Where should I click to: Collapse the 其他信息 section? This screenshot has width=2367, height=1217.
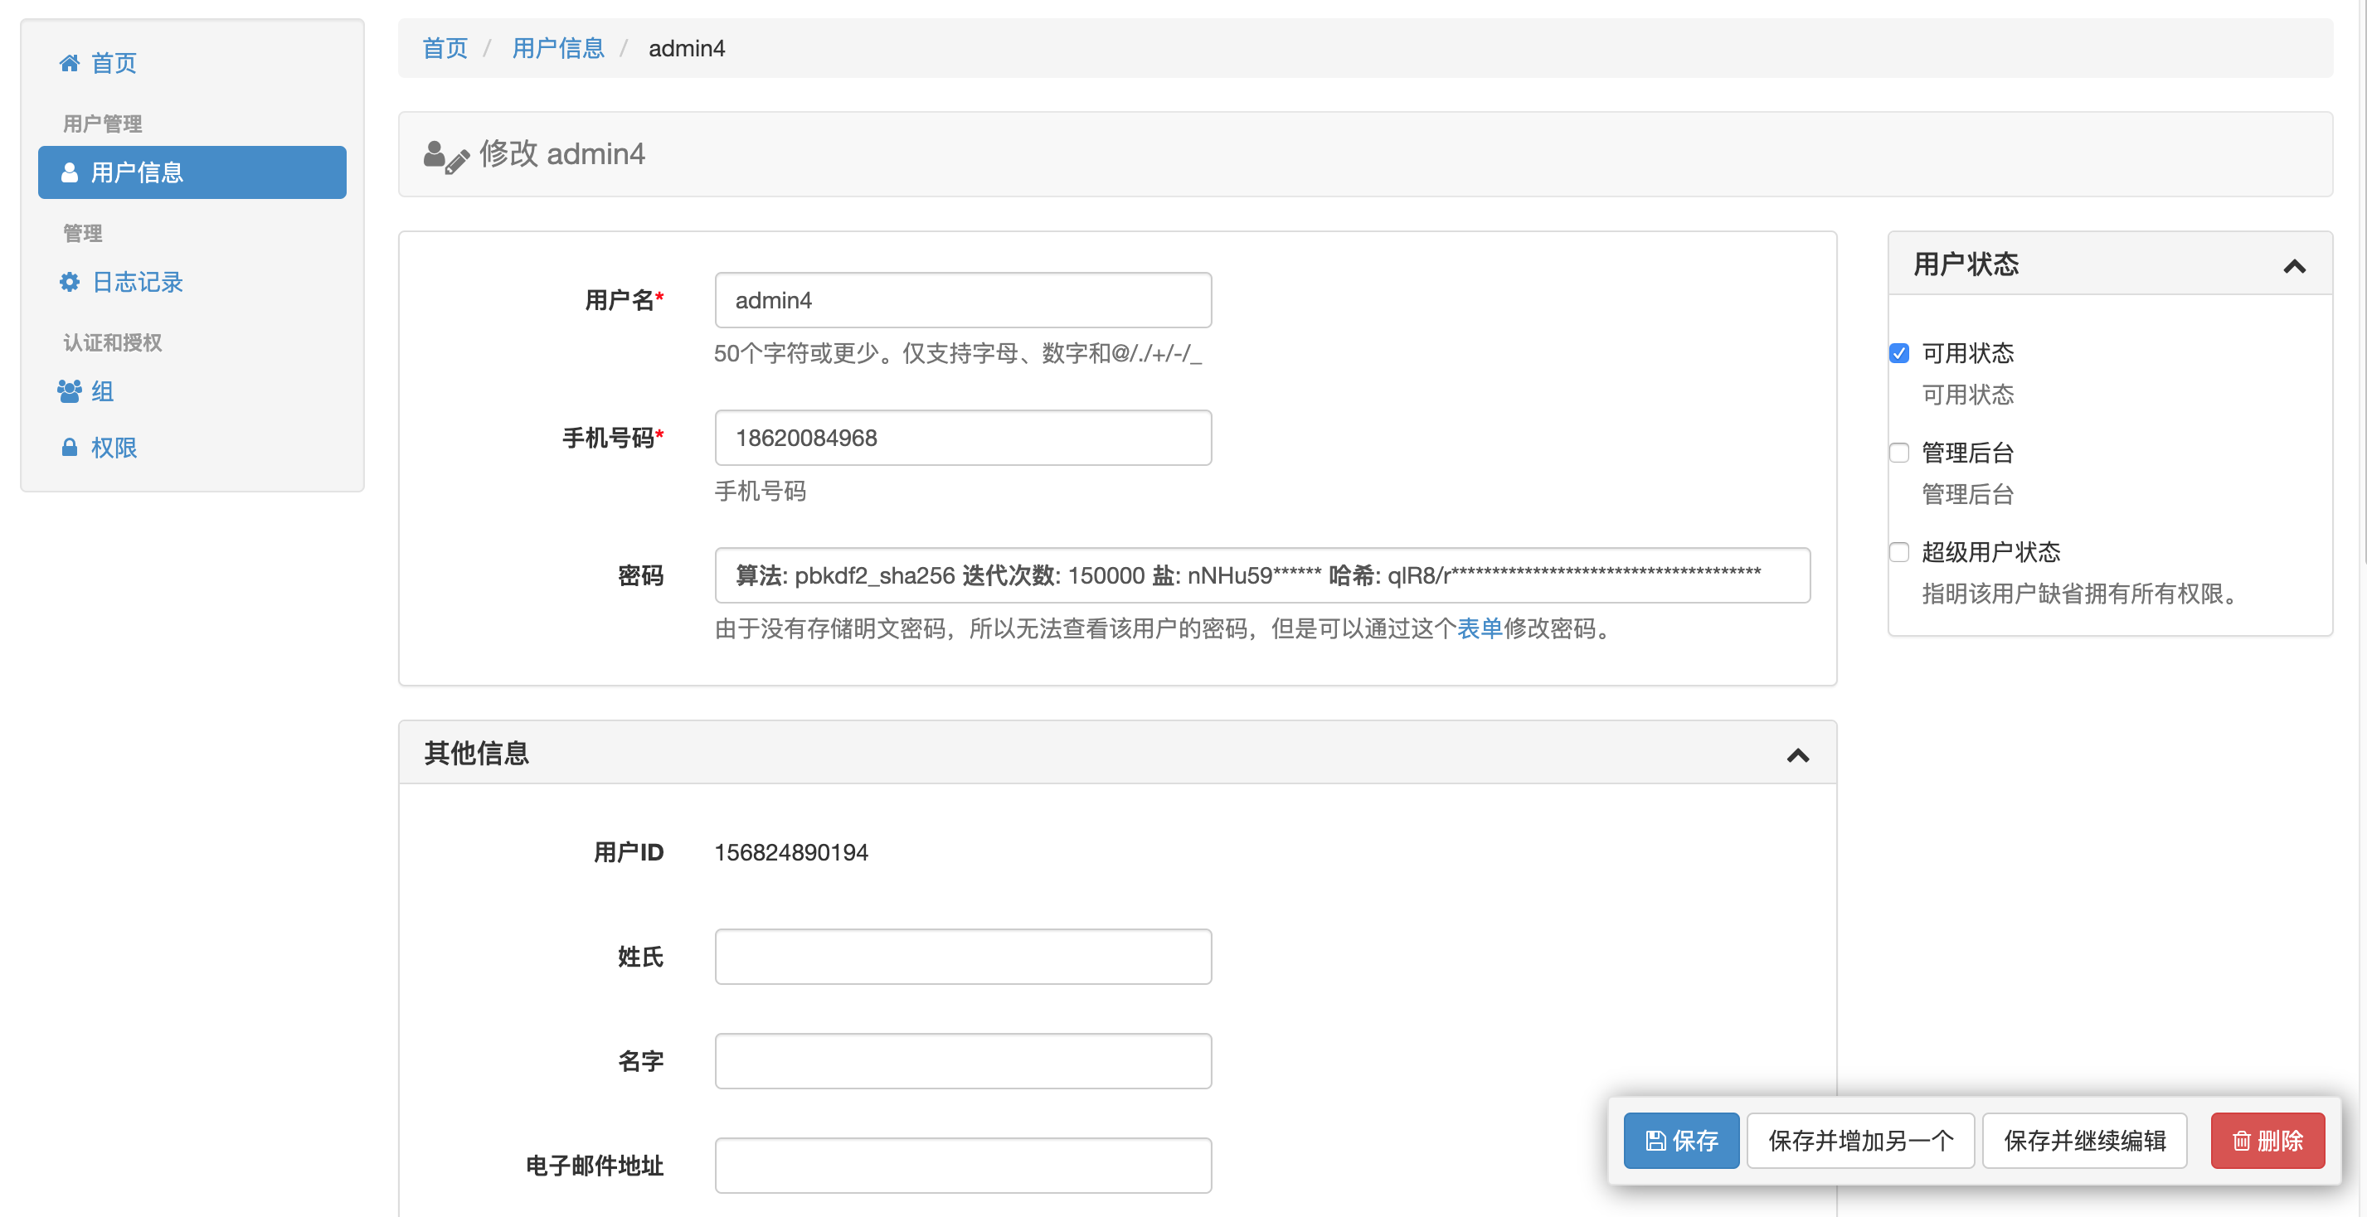(x=1798, y=755)
